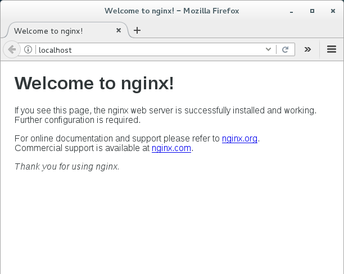Click the Welcome to nginx! page heading

(94, 83)
